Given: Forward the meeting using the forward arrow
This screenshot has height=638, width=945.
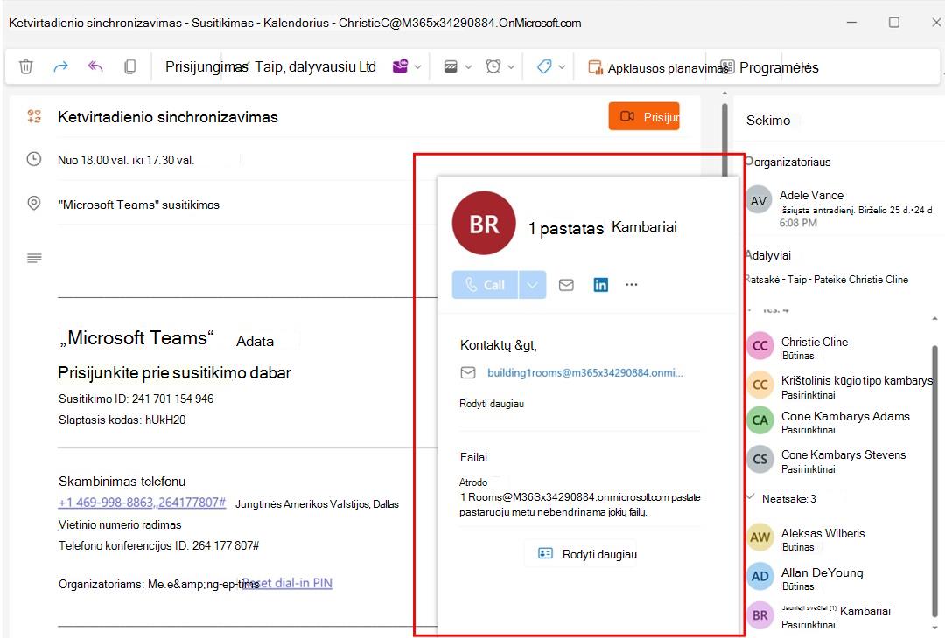Looking at the screenshot, I should click(61, 66).
